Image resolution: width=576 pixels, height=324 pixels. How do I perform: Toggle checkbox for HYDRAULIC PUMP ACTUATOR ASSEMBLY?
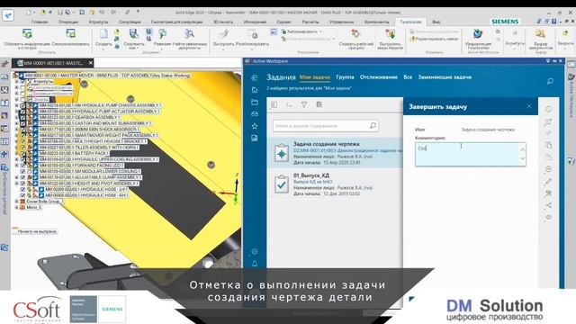tap(23, 112)
